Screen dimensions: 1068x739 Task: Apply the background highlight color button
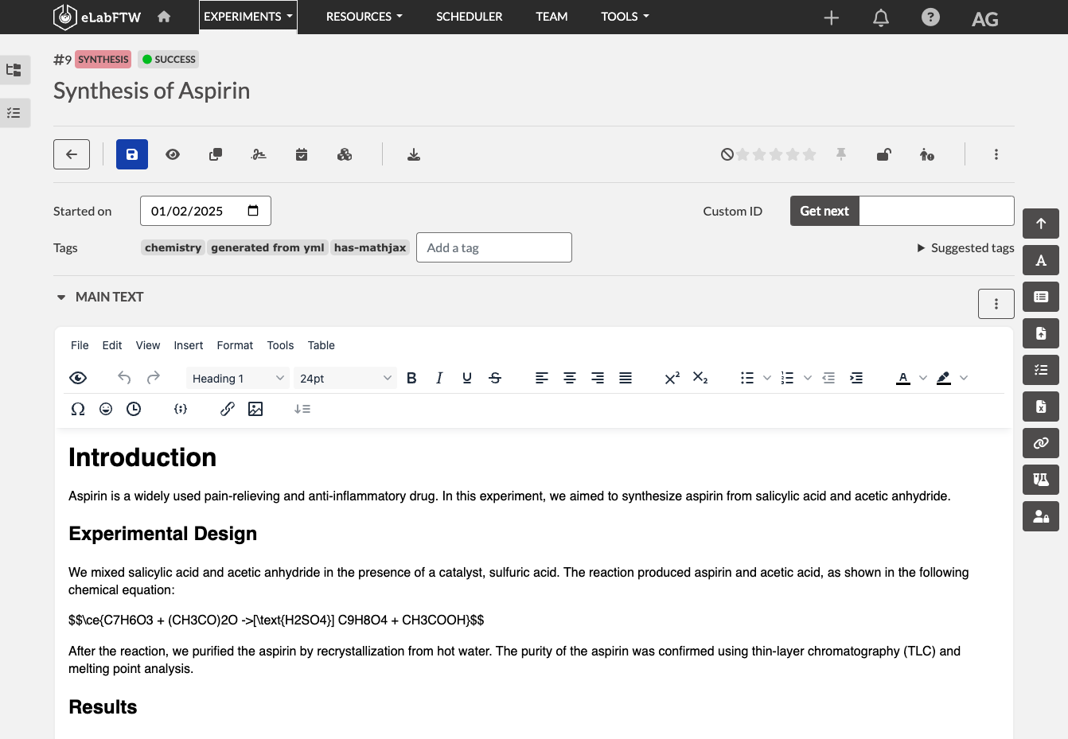tap(944, 378)
